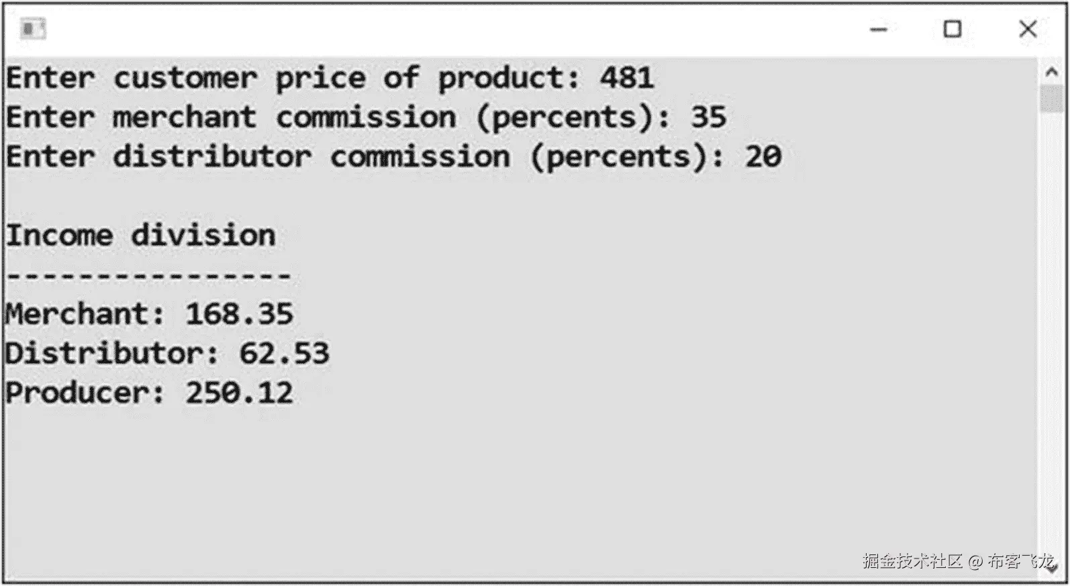Click the Distributor: 62.53 output line
Image resolution: width=1070 pixels, height=586 pixels.
(x=167, y=354)
